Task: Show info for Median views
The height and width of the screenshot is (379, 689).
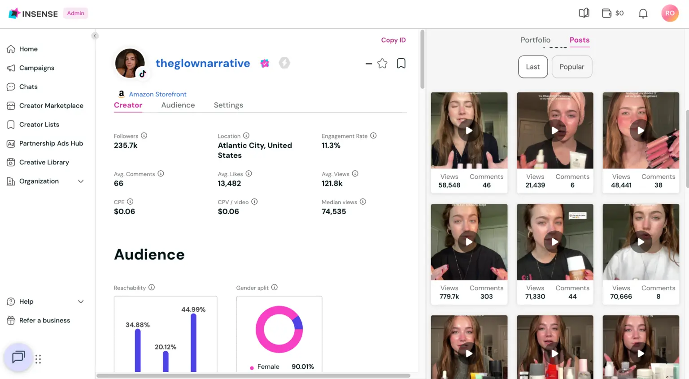Action: click(363, 202)
